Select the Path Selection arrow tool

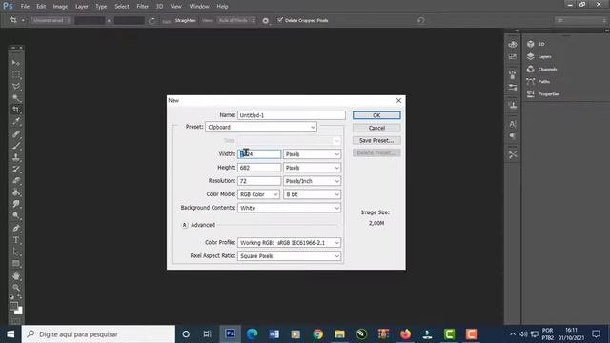[16, 252]
